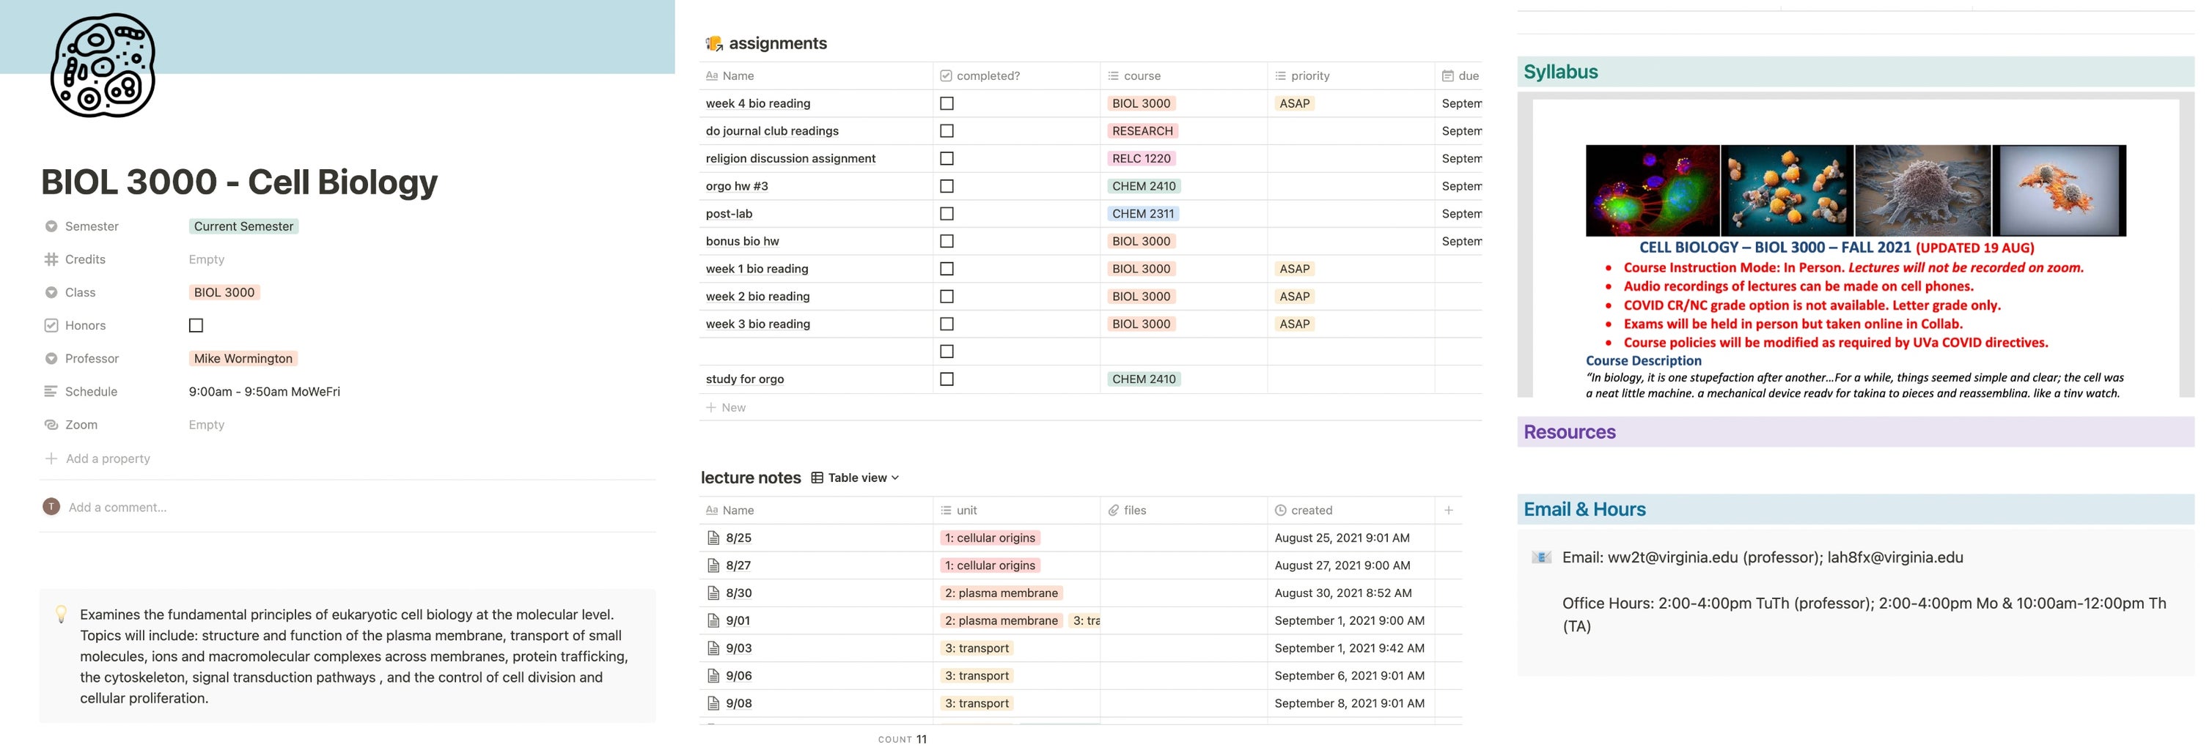
Task: Open the assignments database title
Action: (777, 43)
